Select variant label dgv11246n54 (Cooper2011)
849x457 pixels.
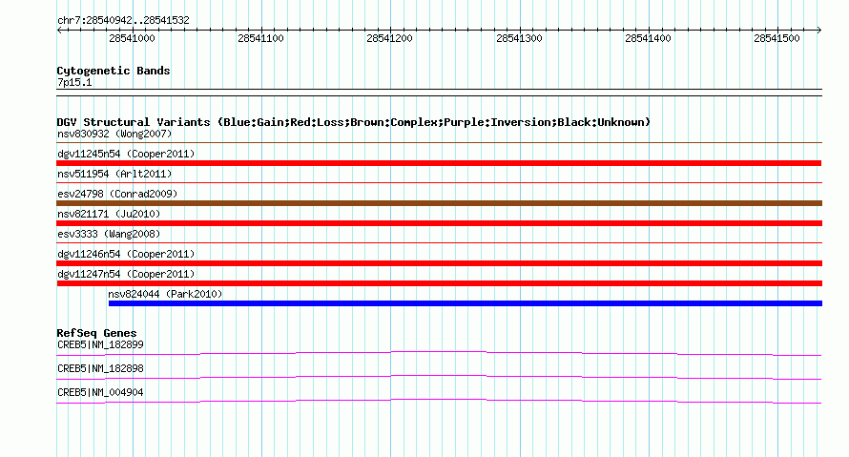coord(126,254)
